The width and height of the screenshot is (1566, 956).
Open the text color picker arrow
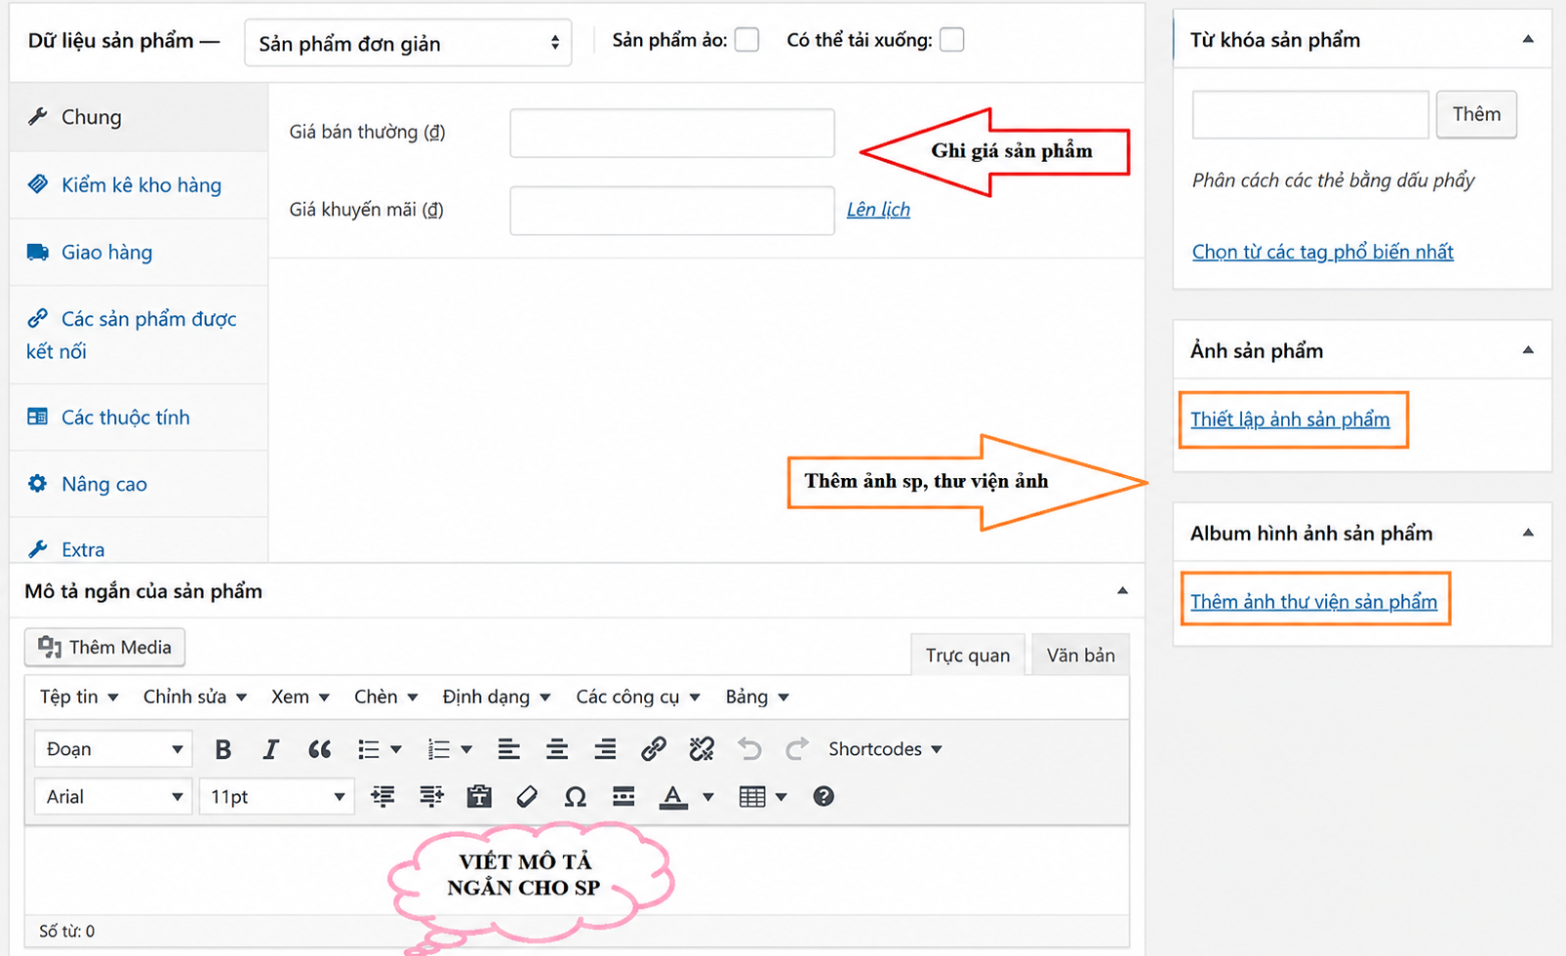point(708,797)
